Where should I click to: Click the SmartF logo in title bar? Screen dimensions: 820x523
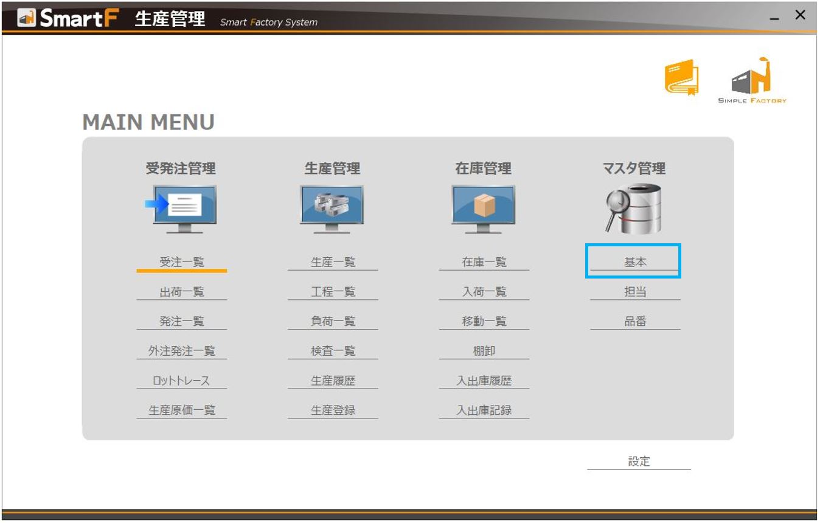68,18
